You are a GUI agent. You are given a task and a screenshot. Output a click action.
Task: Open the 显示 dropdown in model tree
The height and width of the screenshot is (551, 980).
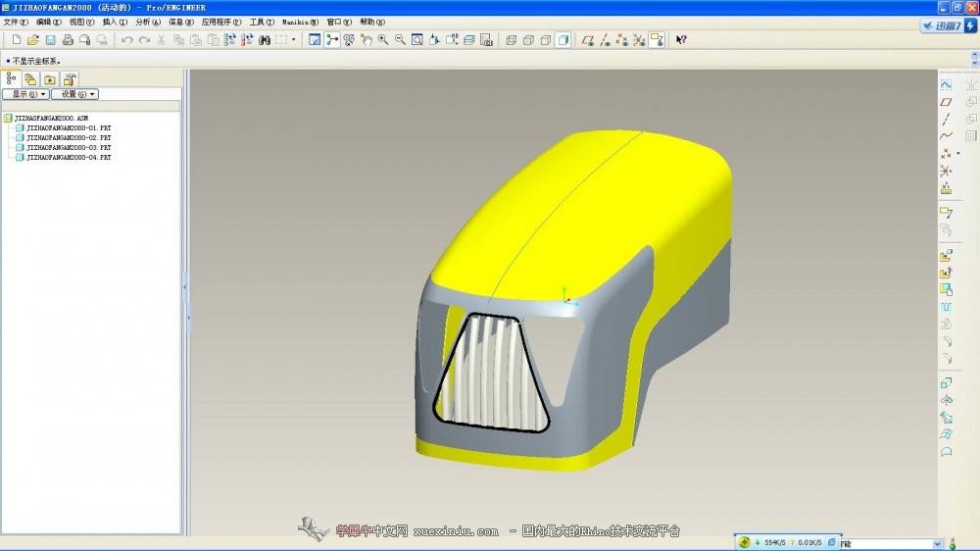pyautogui.click(x=25, y=94)
